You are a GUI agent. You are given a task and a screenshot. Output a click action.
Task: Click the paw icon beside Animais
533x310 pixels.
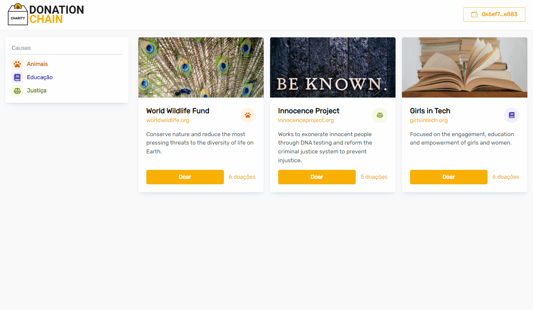point(17,64)
